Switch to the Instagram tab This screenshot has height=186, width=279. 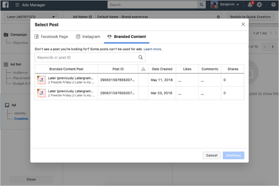[88, 37]
